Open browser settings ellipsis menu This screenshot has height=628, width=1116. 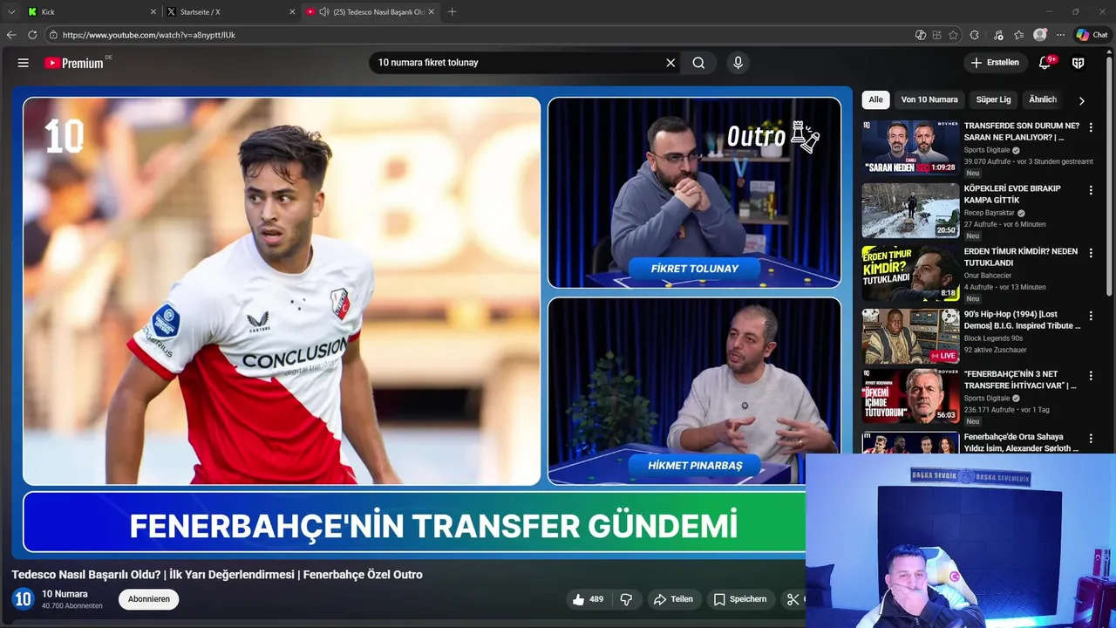coord(1060,35)
